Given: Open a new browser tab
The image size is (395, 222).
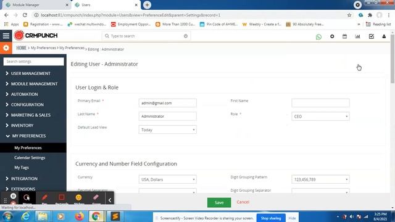Looking at the screenshot, I should coord(147,5).
